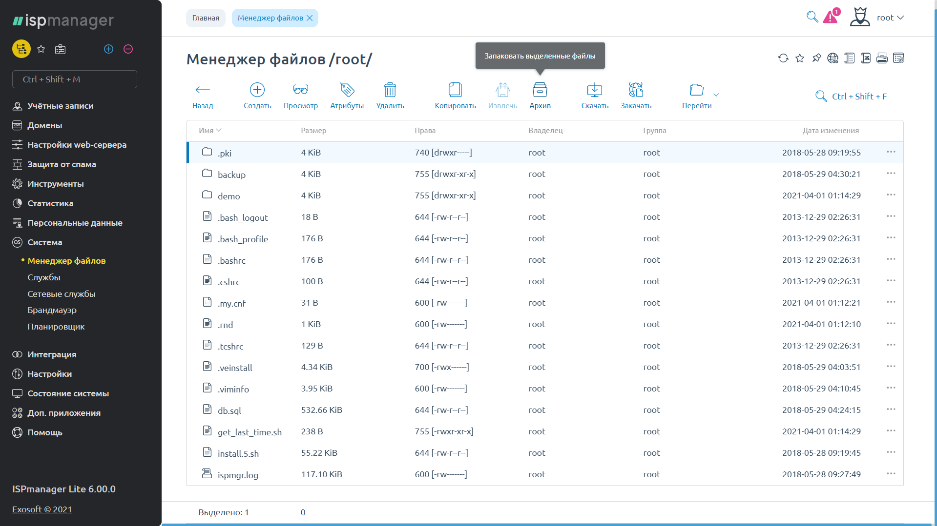937x526 pixels.
Task: Click the Upload (Закачать) icon
Action: coord(636,90)
